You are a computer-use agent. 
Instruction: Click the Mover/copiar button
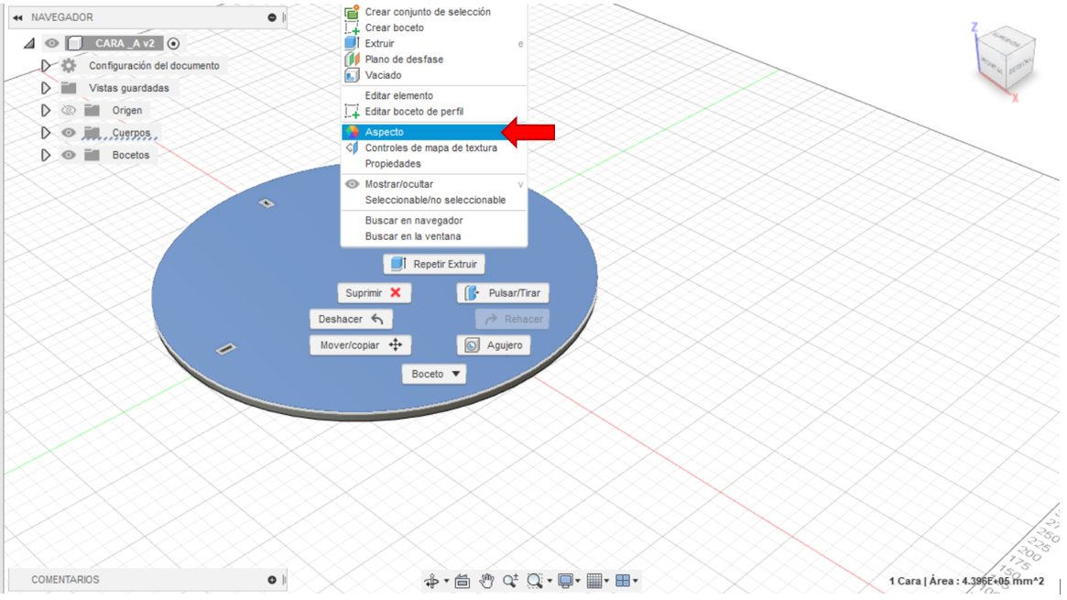click(x=361, y=345)
